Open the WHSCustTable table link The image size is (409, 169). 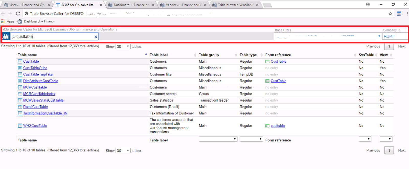point(35,126)
